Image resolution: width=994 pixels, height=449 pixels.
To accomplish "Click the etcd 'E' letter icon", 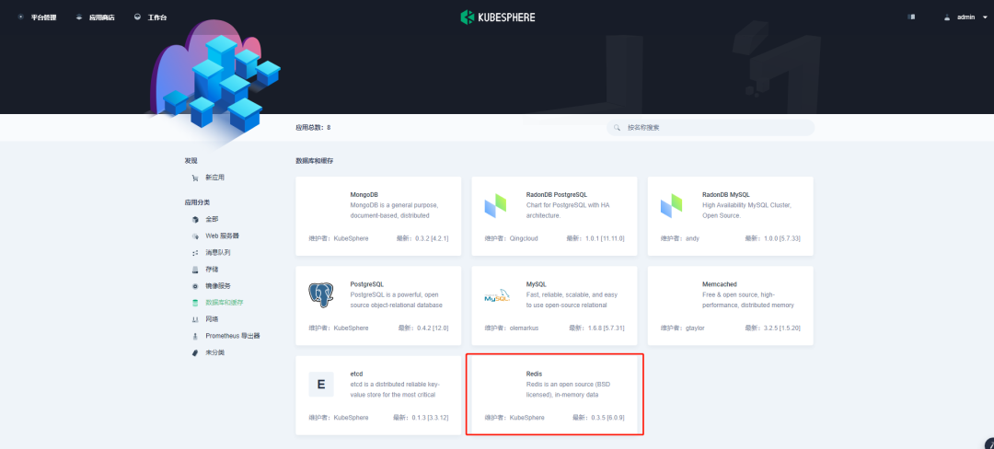I will 321,385.
